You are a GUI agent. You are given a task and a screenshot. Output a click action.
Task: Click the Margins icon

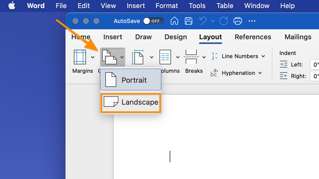80,57
